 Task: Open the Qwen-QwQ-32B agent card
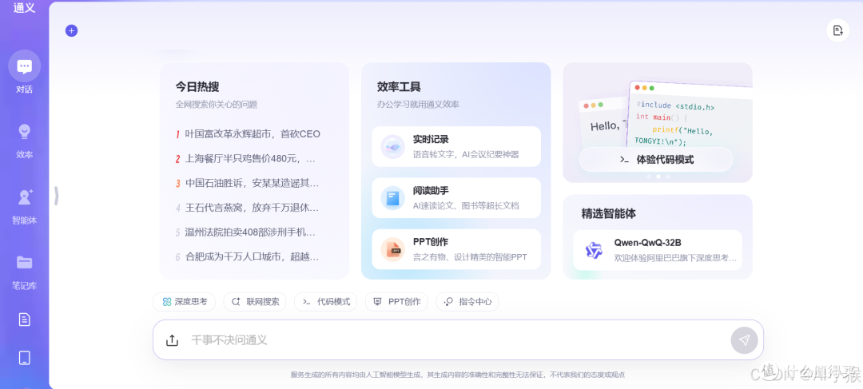pos(658,250)
